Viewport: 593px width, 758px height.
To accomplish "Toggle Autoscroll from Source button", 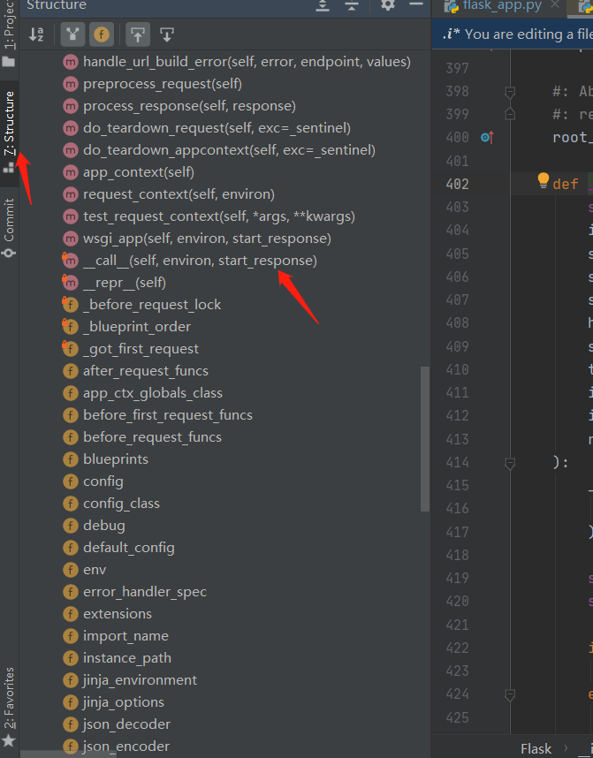I will click(x=167, y=34).
